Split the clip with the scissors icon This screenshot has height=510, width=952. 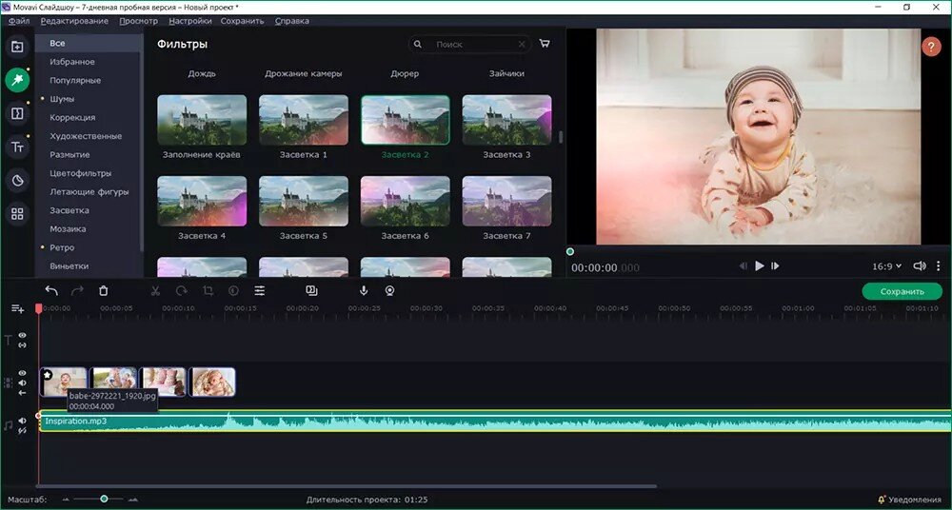click(155, 291)
